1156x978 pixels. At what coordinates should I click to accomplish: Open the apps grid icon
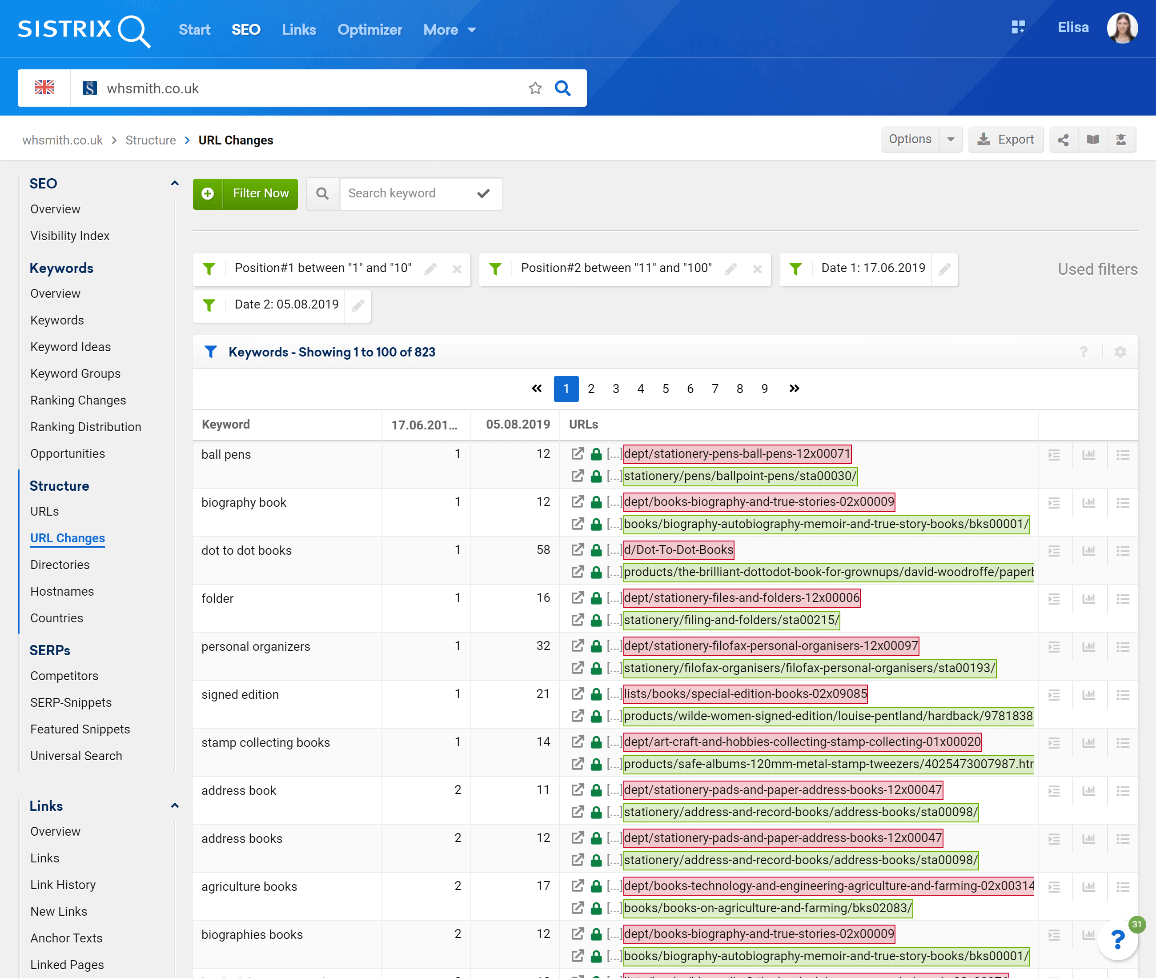(x=1018, y=27)
